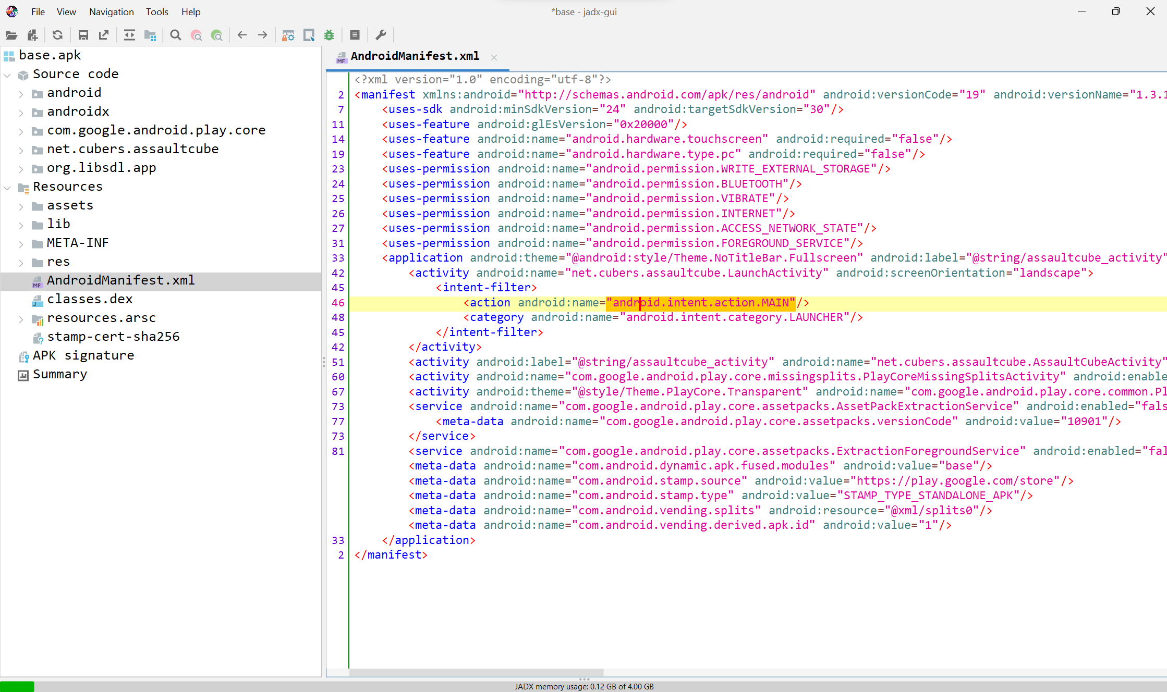Open Text search magnifier icon
This screenshot has height=692, width=1167.
point(176,35)
